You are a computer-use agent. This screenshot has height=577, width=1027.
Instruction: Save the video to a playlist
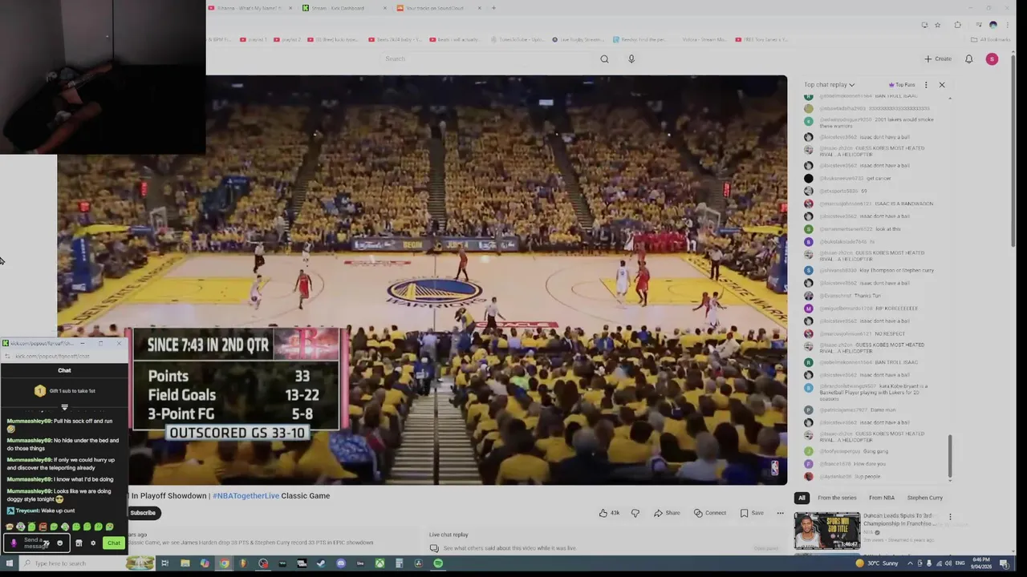(752, 513)
